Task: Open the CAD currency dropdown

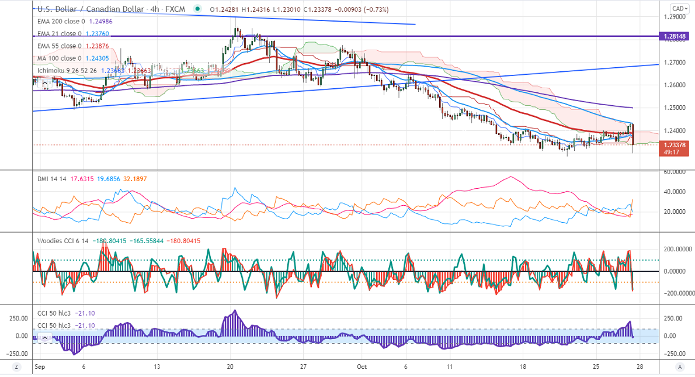Action: 678,8
